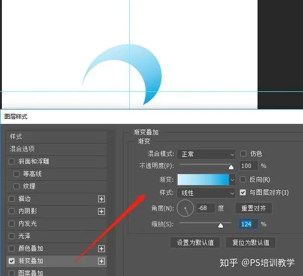Select 混合选项 in the style list
The width and height of the screenshot is (303, 276).
(x=56, y=149)
